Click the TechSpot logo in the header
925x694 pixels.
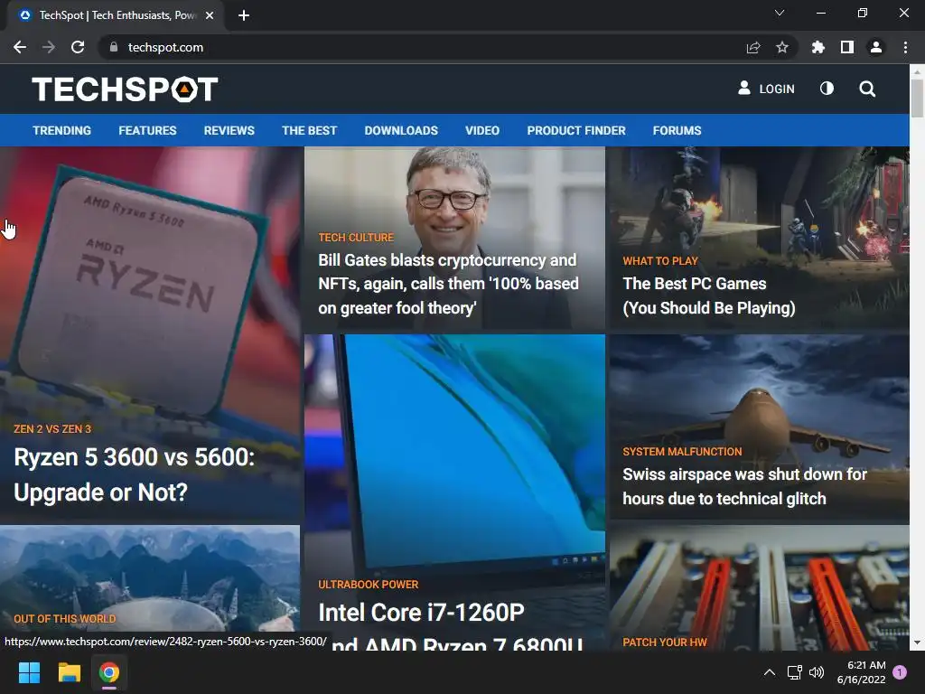click(x=125, y=89)
